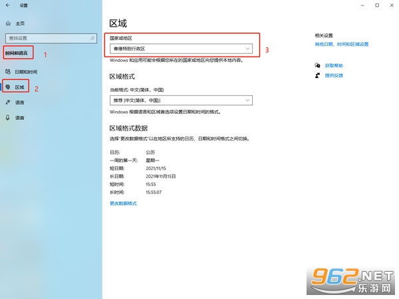Open the home icon (主页)
This screenshot has height=299, width=399.
8,23
